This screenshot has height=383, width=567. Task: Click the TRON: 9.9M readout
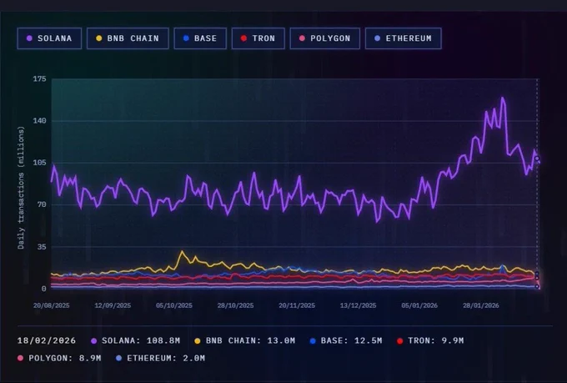pos(430,340)
